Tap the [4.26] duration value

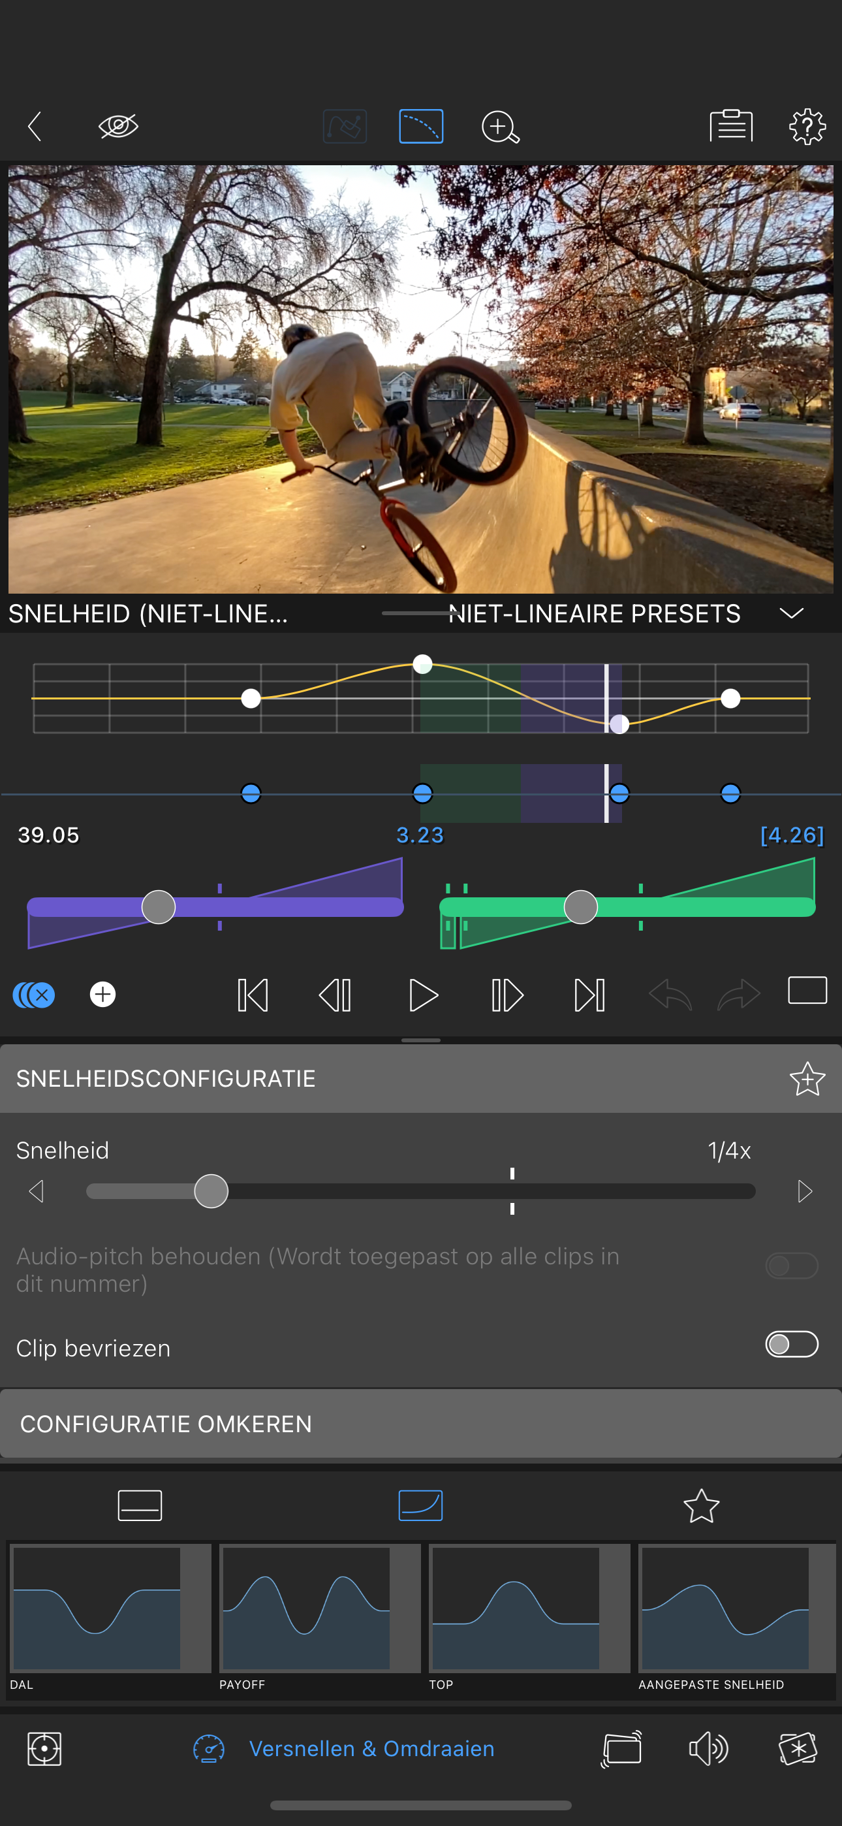tap(792, 835)
